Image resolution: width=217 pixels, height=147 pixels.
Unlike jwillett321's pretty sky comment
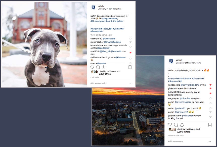210,93
